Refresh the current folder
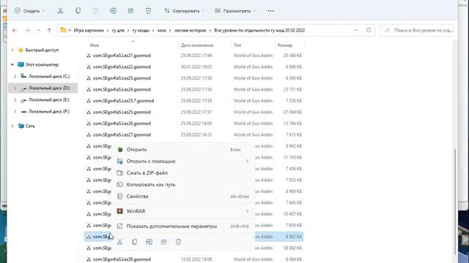The image size is (469, 263). [x=369, y=30]
